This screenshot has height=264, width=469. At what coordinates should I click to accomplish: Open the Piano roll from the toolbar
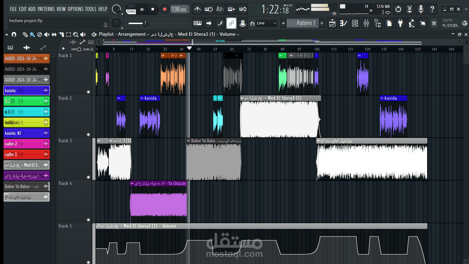coord(343,23)
